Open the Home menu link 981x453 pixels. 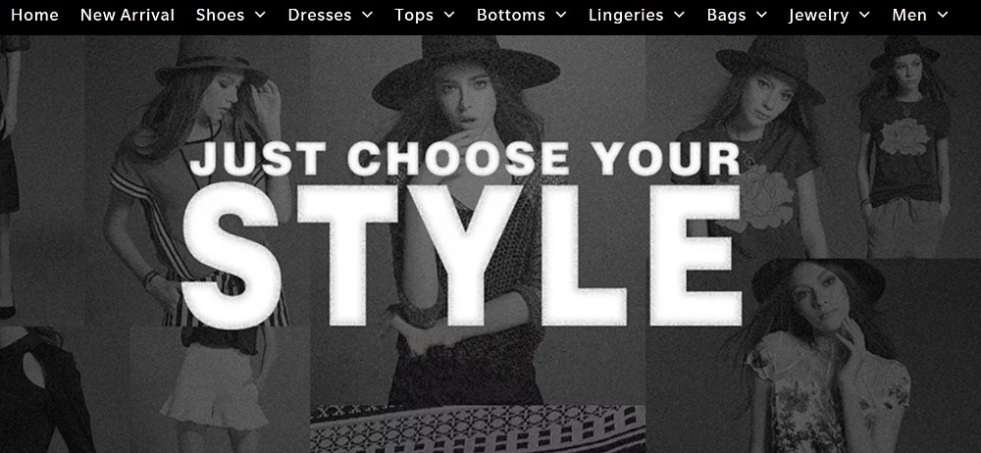[x=34, y=15]
